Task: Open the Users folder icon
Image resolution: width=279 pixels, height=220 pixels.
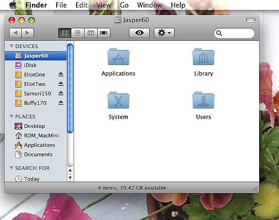Action: 203,100
